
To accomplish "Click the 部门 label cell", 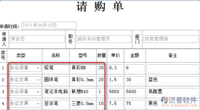I will coord(137,39).
